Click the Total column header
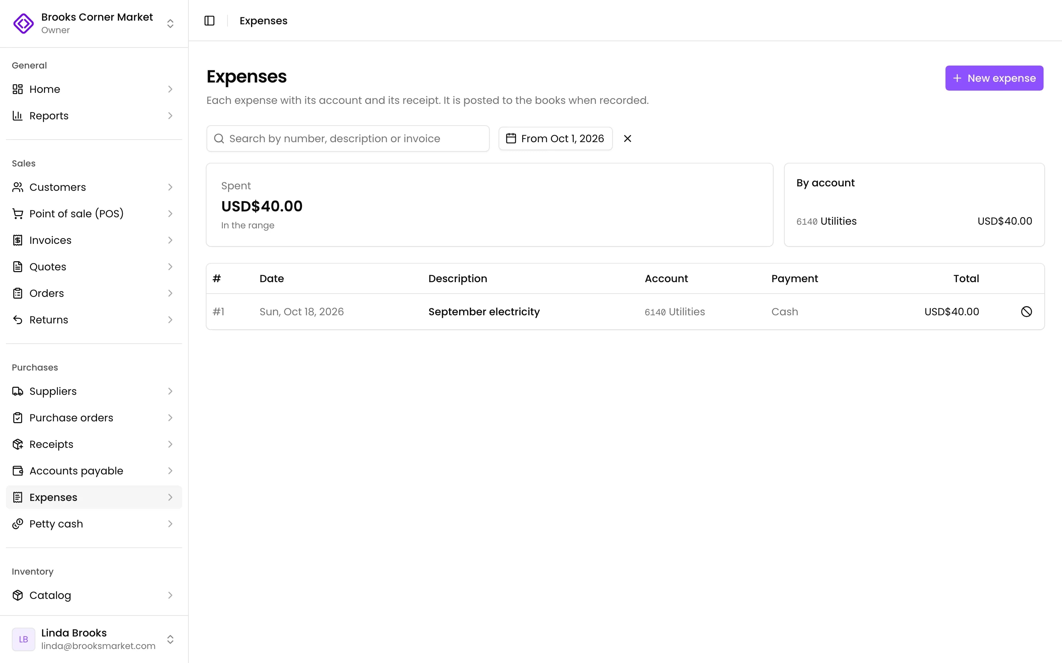This screenshot has width=1062, height=663. pyautogui.click(x=966, y=278)
